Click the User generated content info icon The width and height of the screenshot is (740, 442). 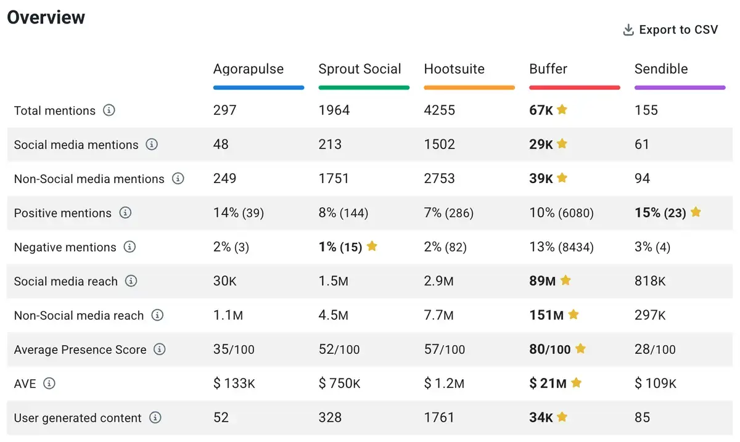pyautogui.click(x=156, y=418)
